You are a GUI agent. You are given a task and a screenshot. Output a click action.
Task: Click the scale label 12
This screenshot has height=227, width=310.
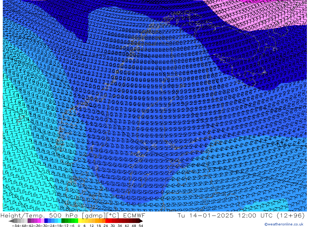tap(91, 226)
